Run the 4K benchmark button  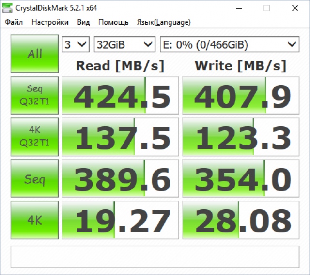(x=34, y=220)
